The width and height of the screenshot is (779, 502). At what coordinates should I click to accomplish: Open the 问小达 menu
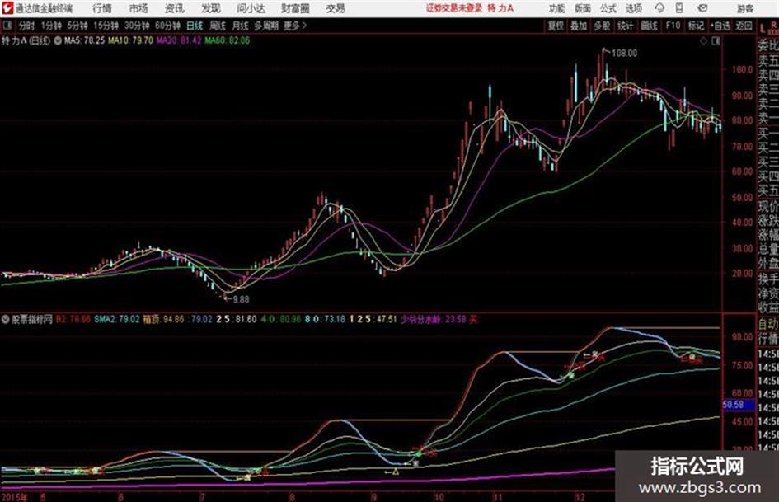pyautogui.click(x=251, y=8)
